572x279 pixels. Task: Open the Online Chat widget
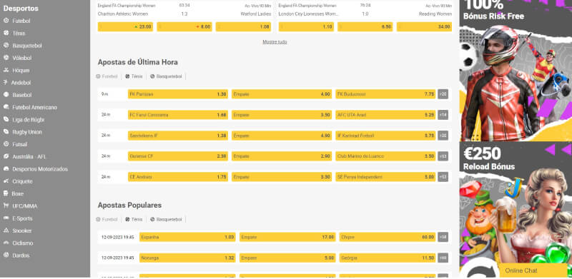[x=533, y=271]
